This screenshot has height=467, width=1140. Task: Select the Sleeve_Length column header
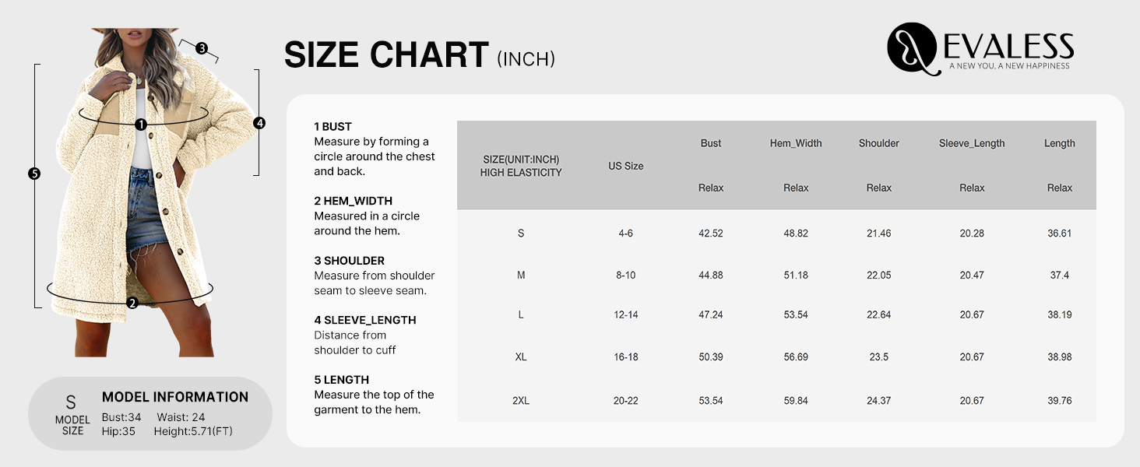972,143
